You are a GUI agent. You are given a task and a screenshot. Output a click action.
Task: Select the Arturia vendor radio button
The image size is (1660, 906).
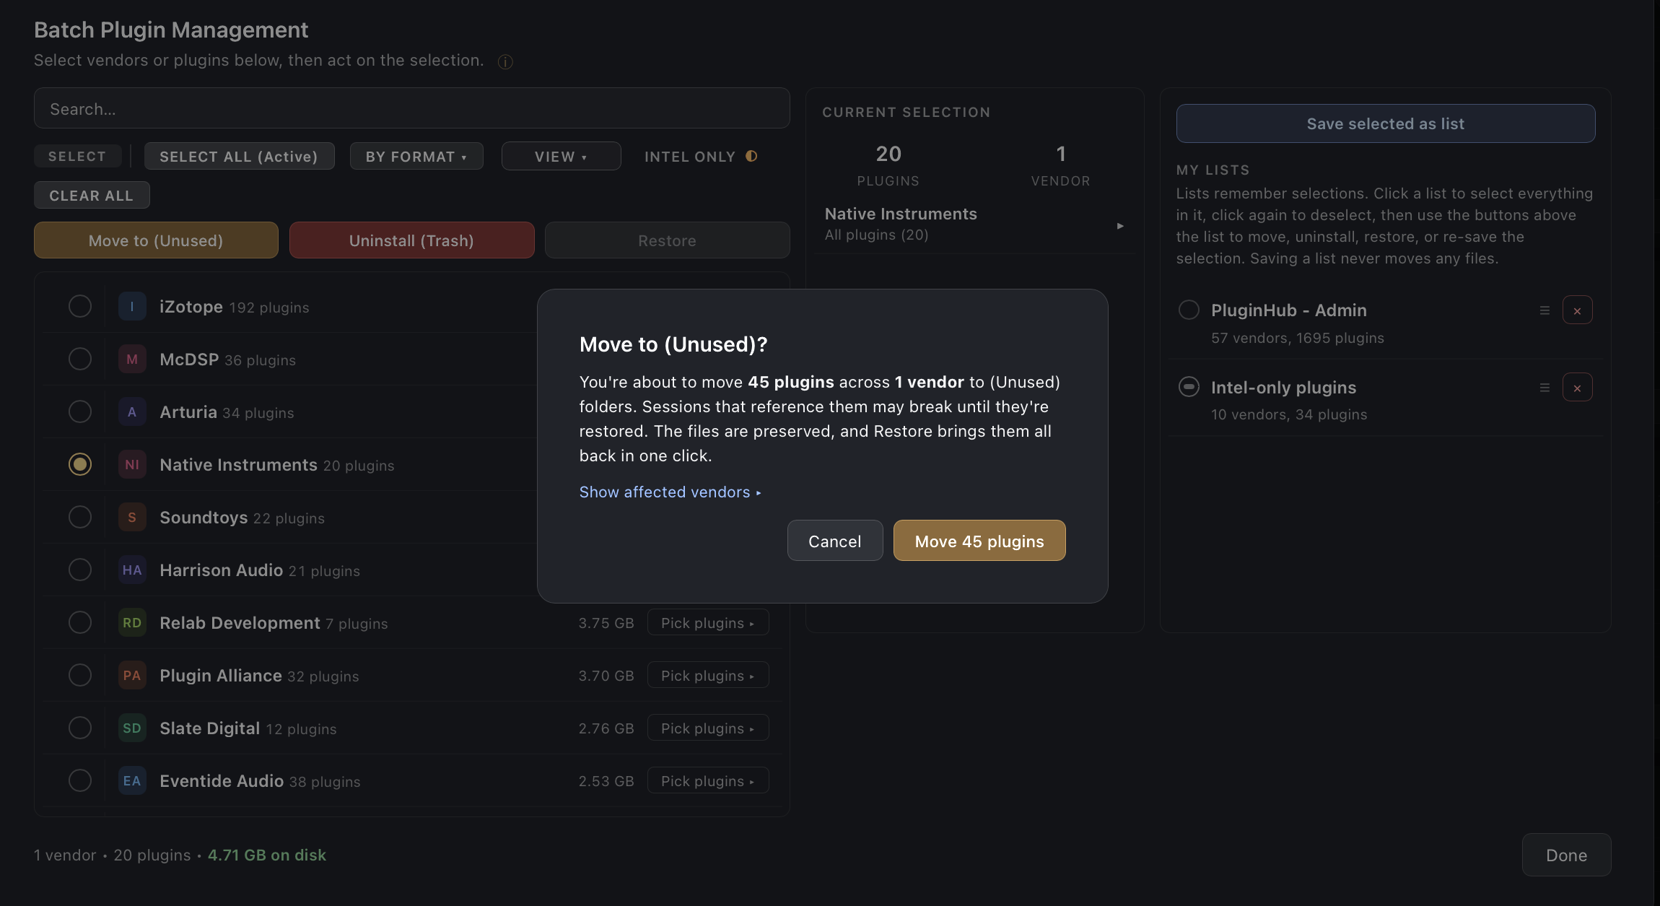click(80, 411)
